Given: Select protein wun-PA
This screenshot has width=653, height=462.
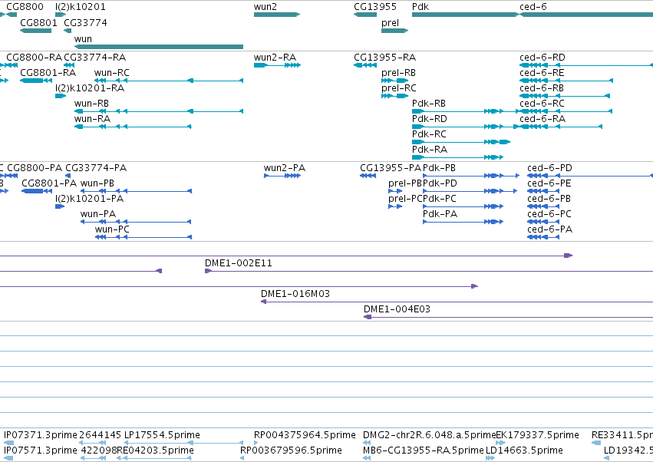Looking at the screenshot, I should (136, 222).
